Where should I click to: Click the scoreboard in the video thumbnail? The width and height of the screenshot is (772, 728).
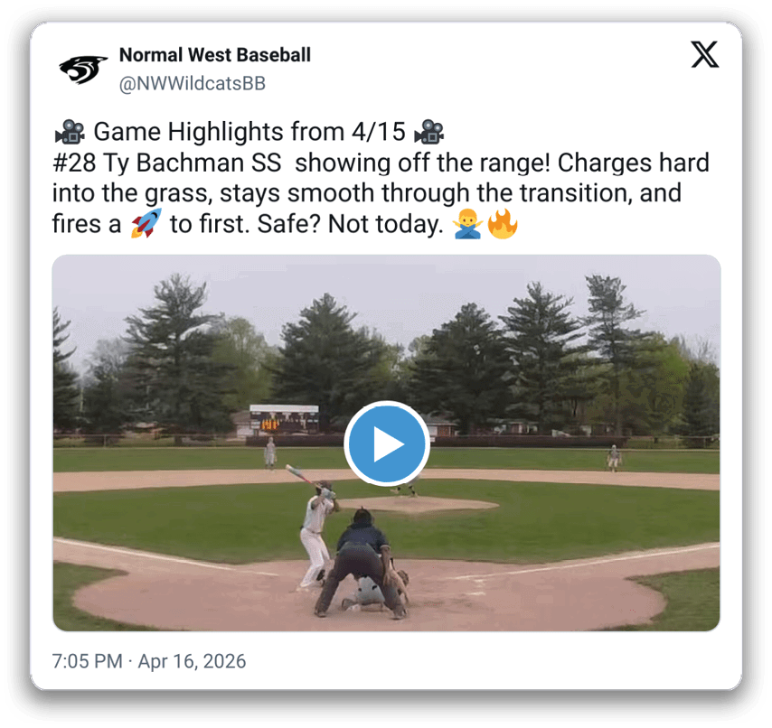click(x=284, y=418)
